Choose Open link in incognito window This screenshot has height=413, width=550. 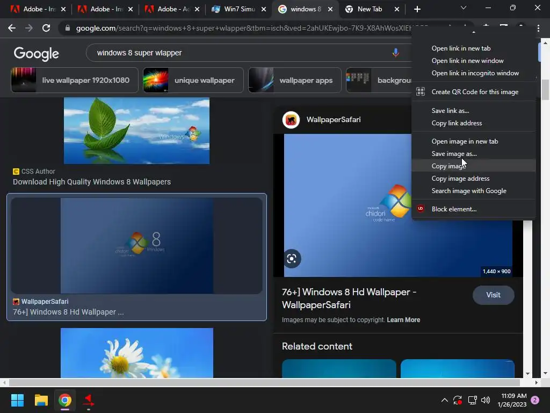[x=474, y=73]
